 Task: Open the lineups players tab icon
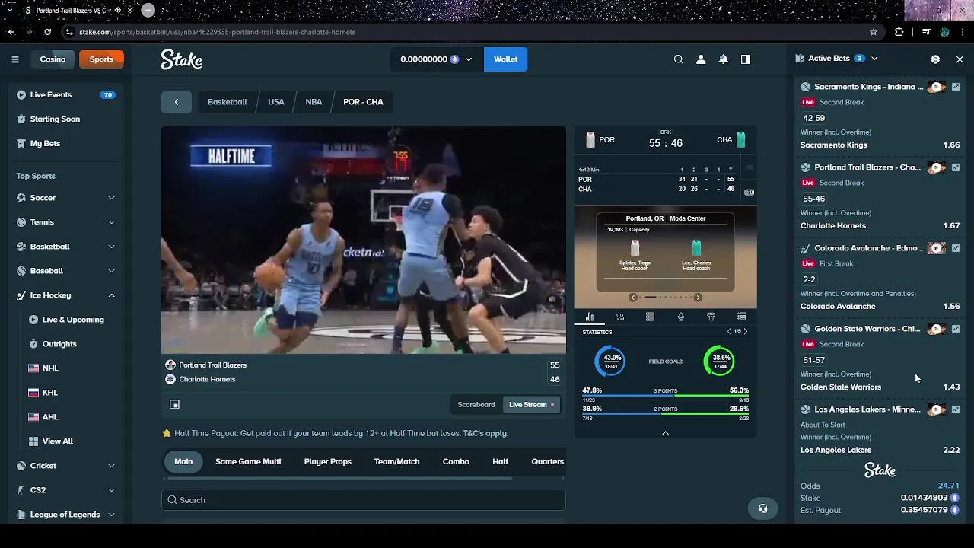[619, 317]
